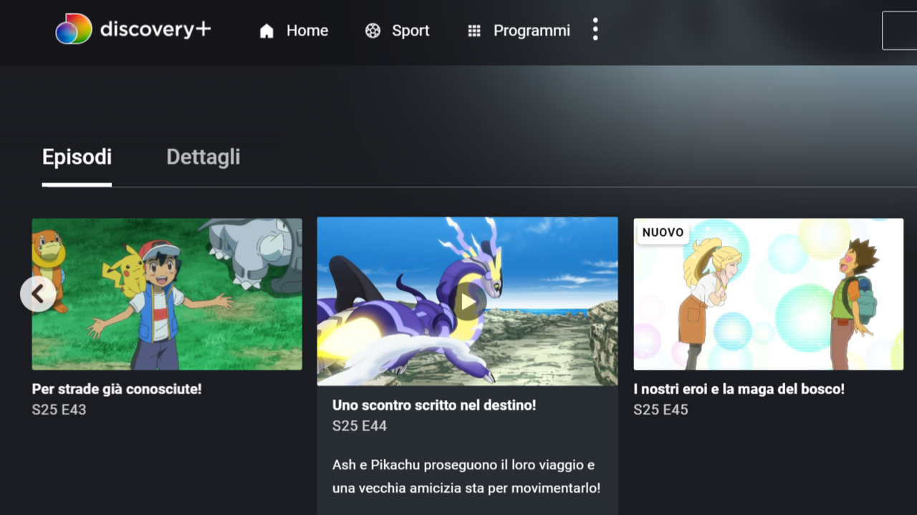The height and width of the screenshot is (515, 917).
Task: Select the Episodi tab
Action: coord(77,157)
